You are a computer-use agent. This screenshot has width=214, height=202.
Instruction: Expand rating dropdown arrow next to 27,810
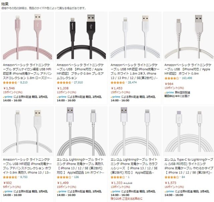[73, 82]
